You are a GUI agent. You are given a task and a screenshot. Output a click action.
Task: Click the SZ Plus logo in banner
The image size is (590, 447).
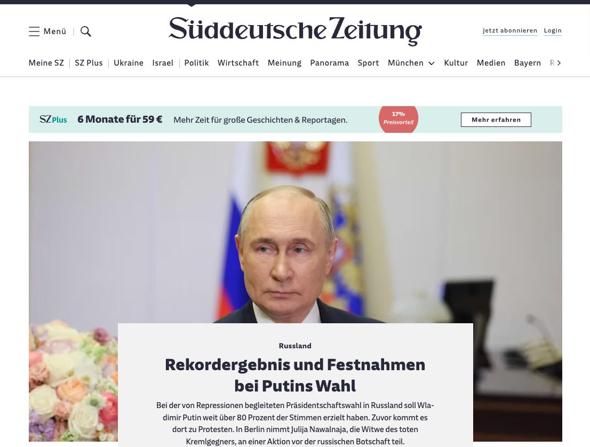pyautogui.click(x=53, y=119)
